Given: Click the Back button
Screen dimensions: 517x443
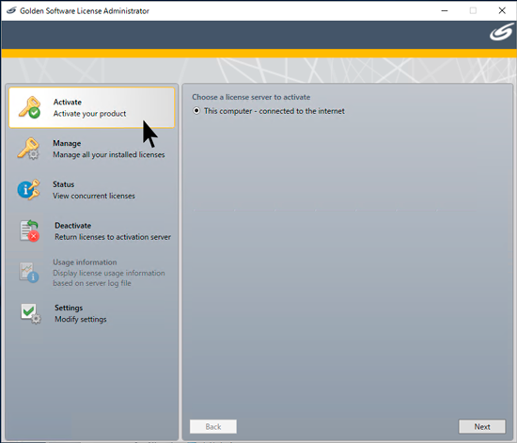Looking at the screenshot, I should point(213,426).
